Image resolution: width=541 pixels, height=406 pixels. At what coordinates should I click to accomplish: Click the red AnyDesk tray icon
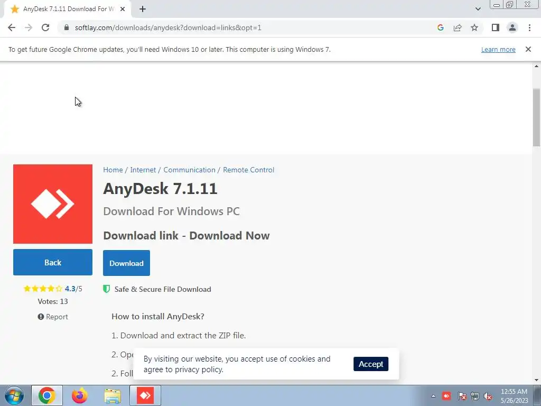pyautogui.click(x=446, y=395)
